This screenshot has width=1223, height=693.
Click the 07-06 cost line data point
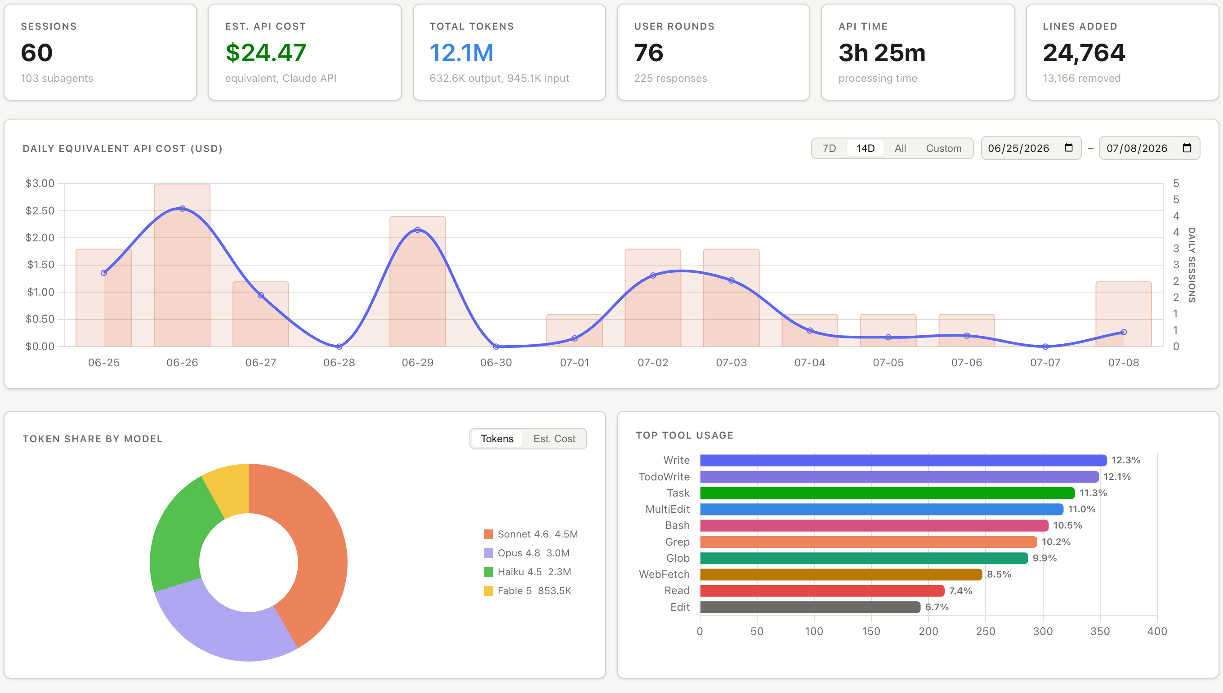966,336
